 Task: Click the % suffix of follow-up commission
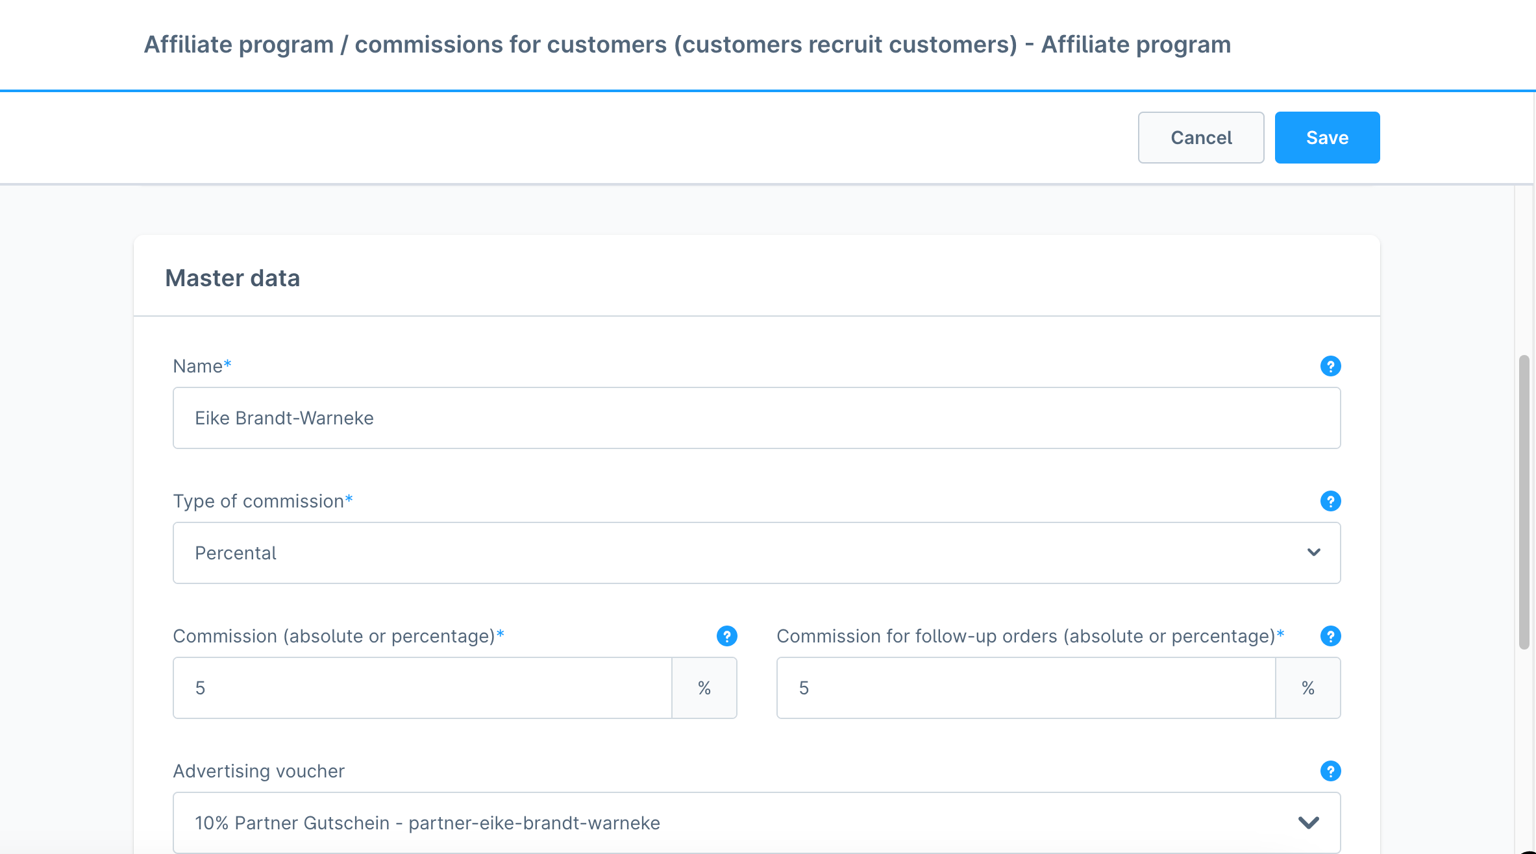[x=1308, y=688]
